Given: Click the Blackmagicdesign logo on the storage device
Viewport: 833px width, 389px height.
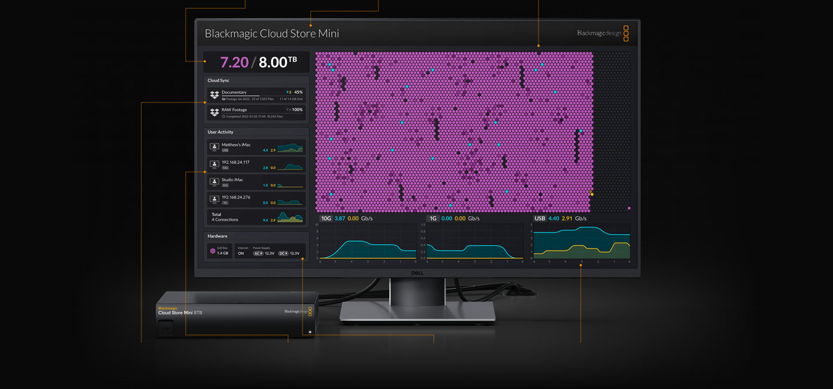Looking at the screenshot, I should 298,311.
